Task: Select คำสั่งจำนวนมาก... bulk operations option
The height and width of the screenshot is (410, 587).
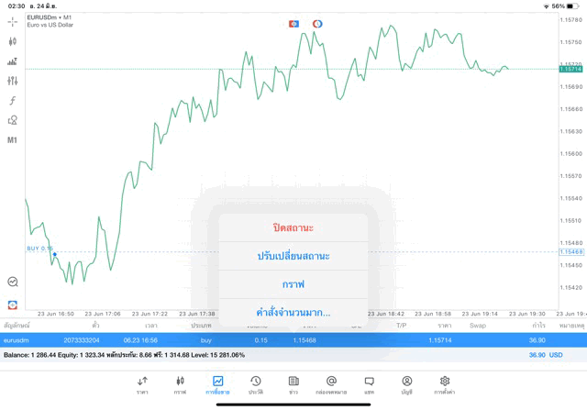Action: (293, 313)
